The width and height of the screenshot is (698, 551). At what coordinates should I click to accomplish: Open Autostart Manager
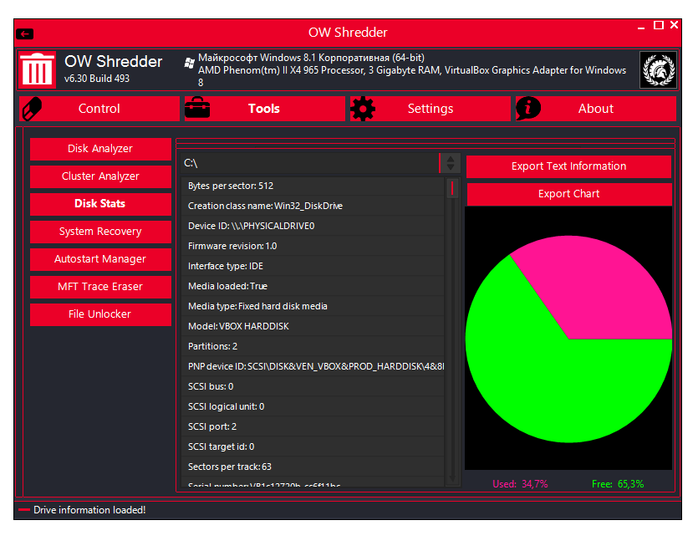(100, 259)
